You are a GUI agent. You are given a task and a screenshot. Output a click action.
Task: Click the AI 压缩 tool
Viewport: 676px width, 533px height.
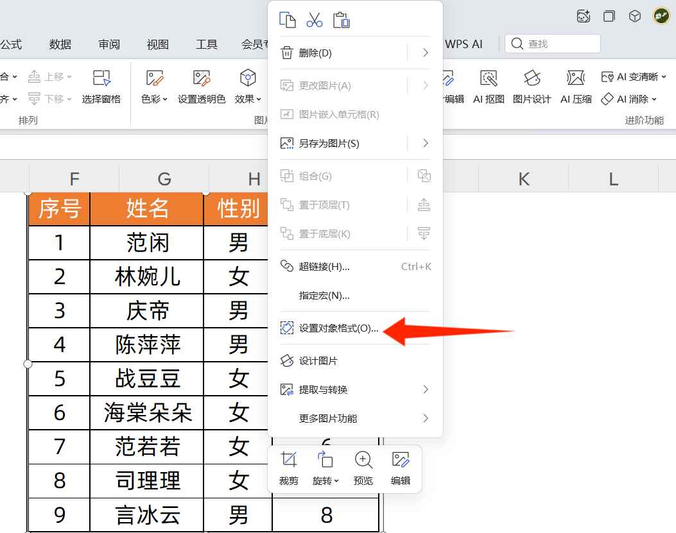[576, 87]
